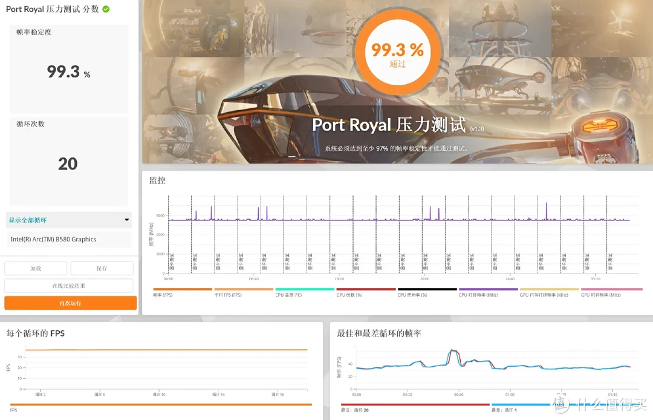
Task: Click the 加载 load button
Action: [36, 268]
